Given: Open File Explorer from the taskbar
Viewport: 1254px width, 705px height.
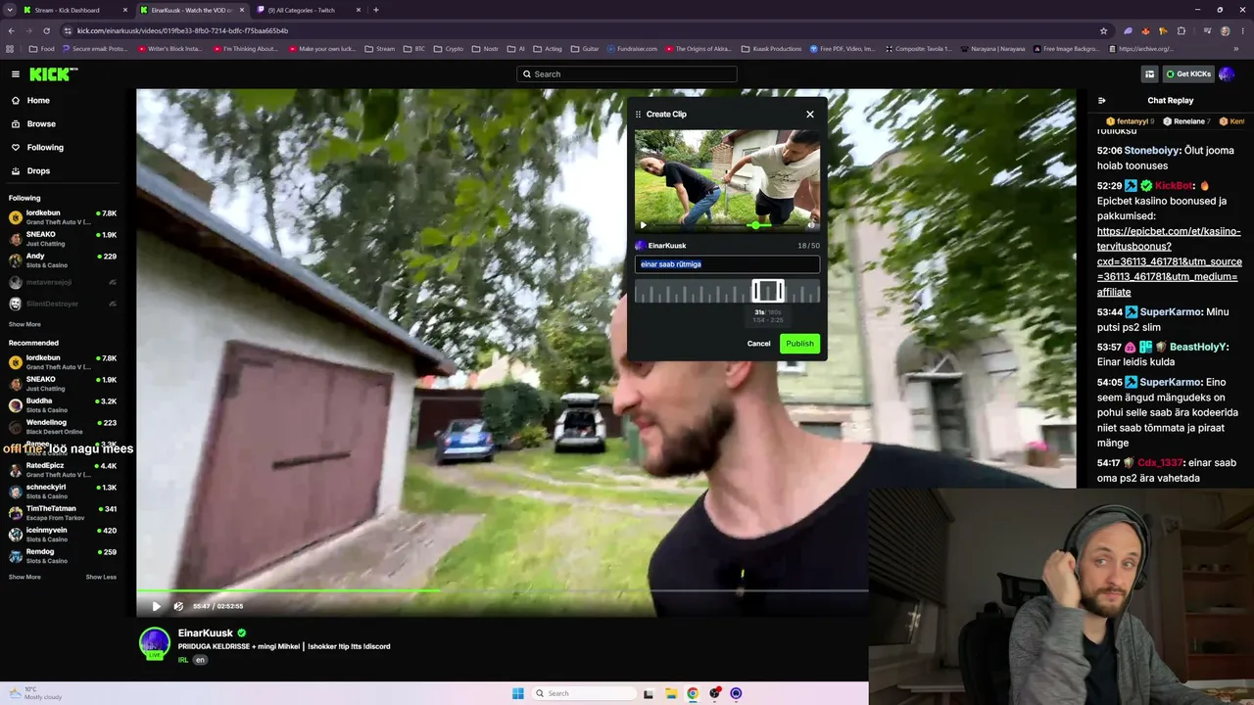Looking at the screenshot, I should pyautogui.click(x=671, y=693).
